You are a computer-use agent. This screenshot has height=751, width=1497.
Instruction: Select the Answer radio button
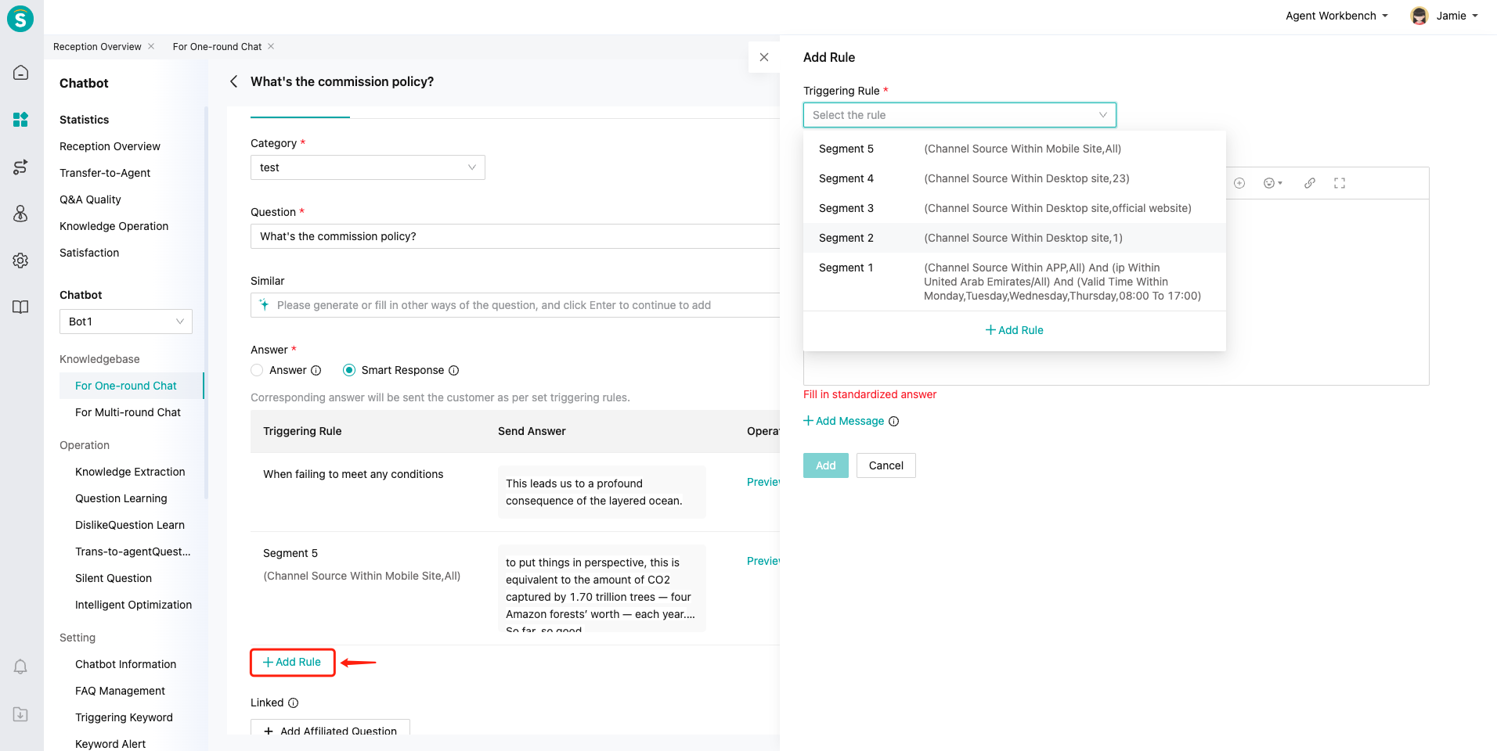pyautogui.click(x=257, y=370)
